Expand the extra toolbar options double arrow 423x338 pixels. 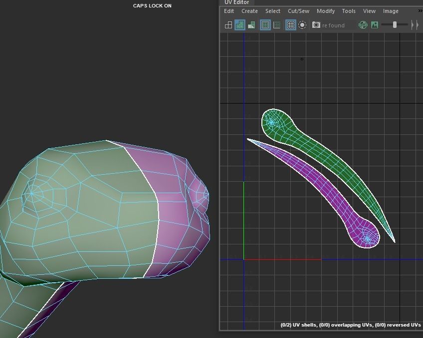(x=416, y=25)
